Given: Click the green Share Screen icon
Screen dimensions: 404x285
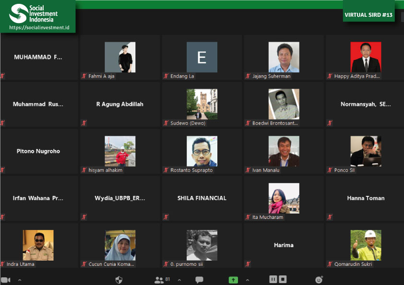Looking at the screenshot, I should pyautogui.click(x=233, y=280).
